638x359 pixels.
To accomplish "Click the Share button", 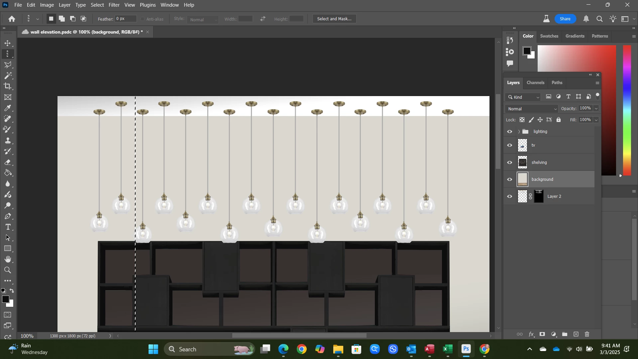I will [x=565, y=19].
